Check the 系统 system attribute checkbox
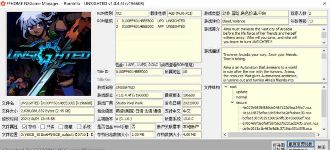 coord(79,127)
